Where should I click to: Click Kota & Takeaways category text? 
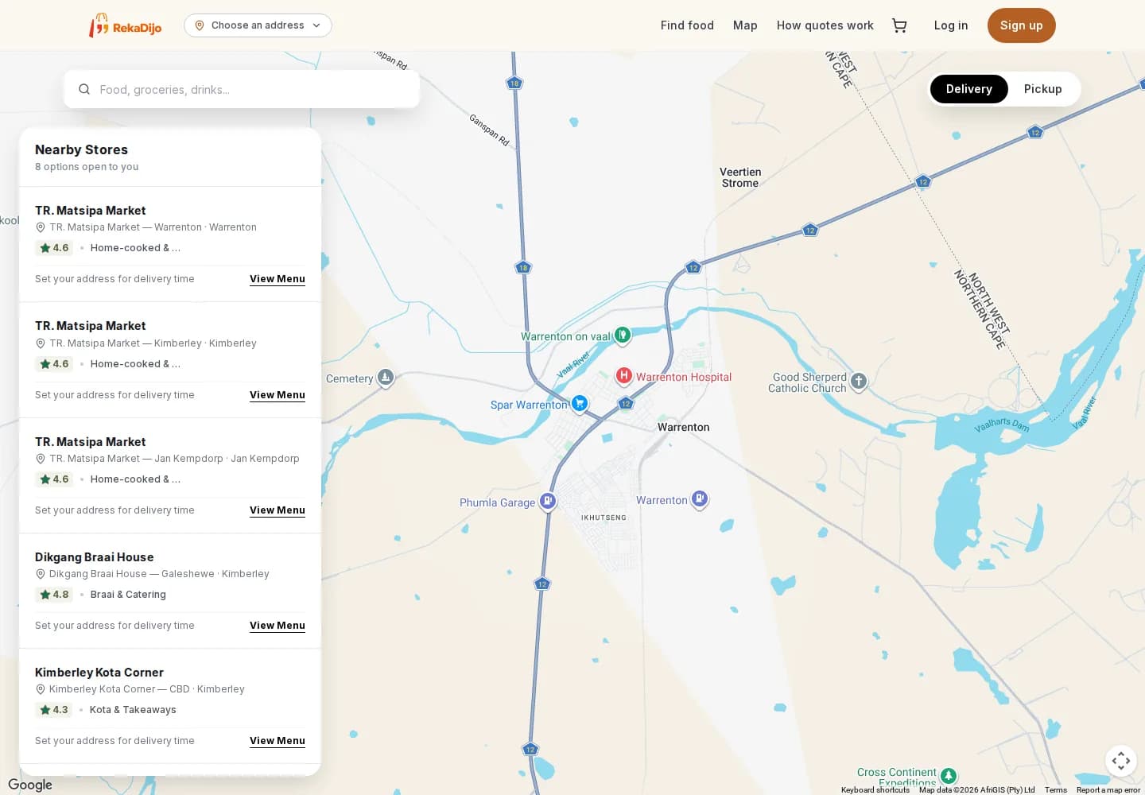(x=133, y=710)
